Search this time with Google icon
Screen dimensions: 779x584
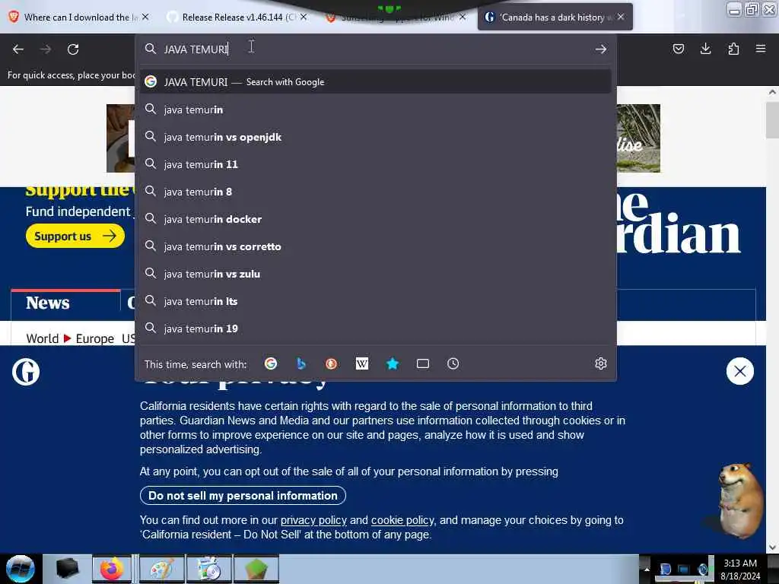point(271,363)
